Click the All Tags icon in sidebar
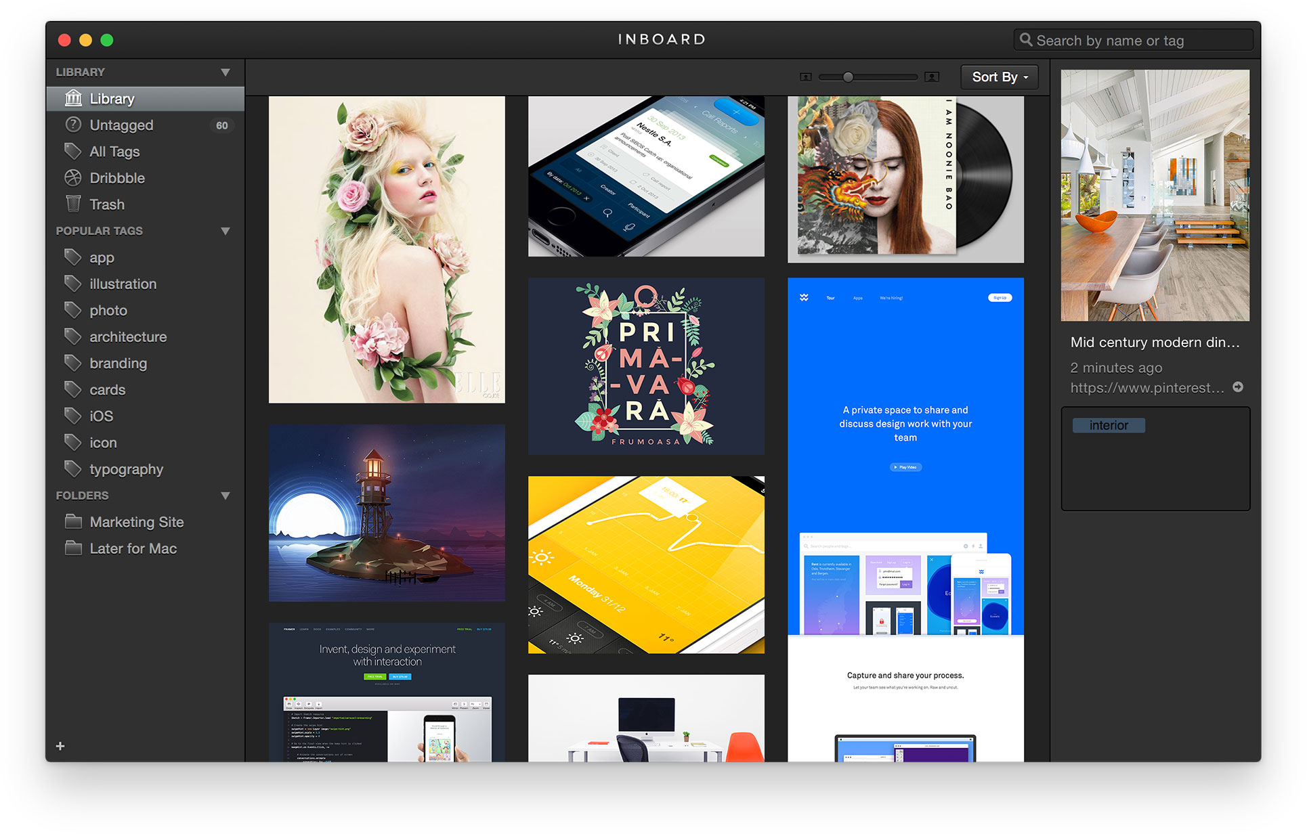The image size is (1307, 834). click(x=74, y=152)
